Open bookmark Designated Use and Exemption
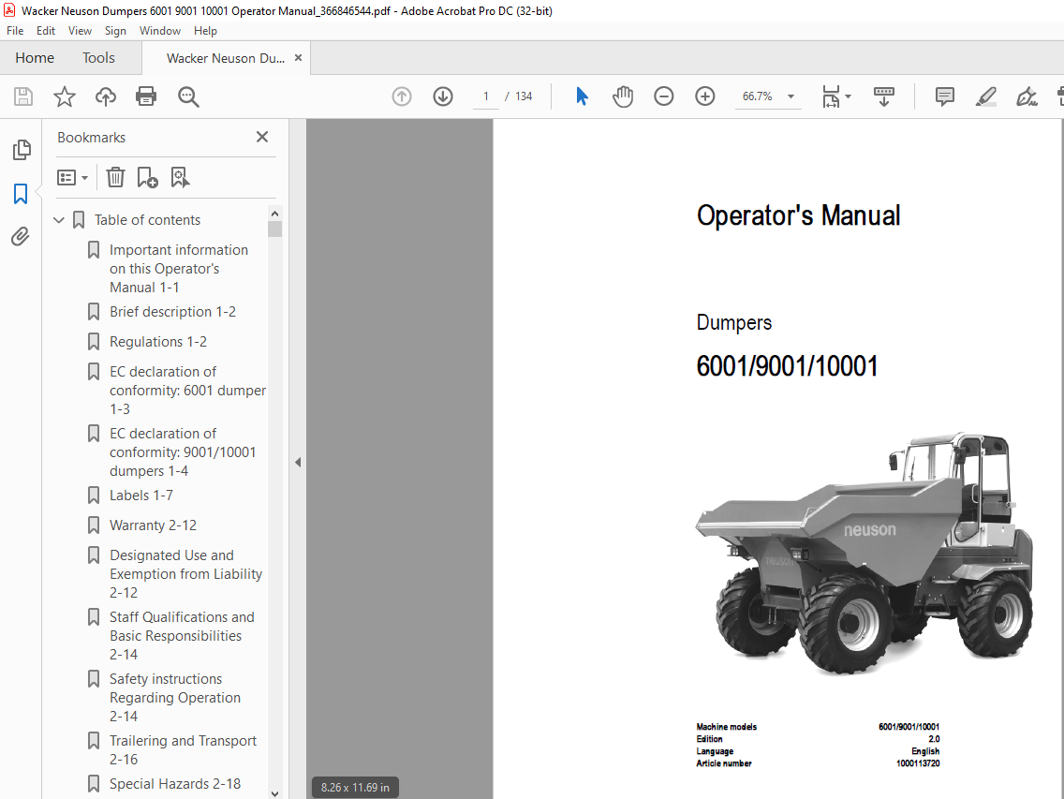 click(x=185, y=573)
